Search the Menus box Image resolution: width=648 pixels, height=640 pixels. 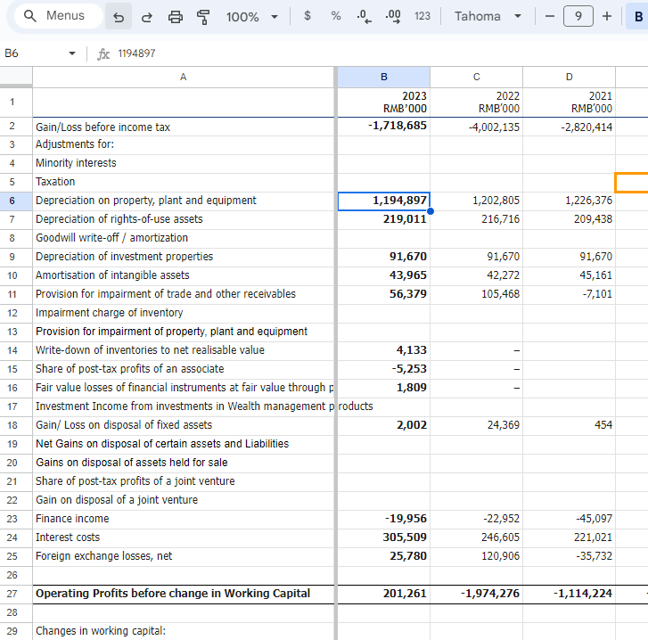[x=58, y=16]
